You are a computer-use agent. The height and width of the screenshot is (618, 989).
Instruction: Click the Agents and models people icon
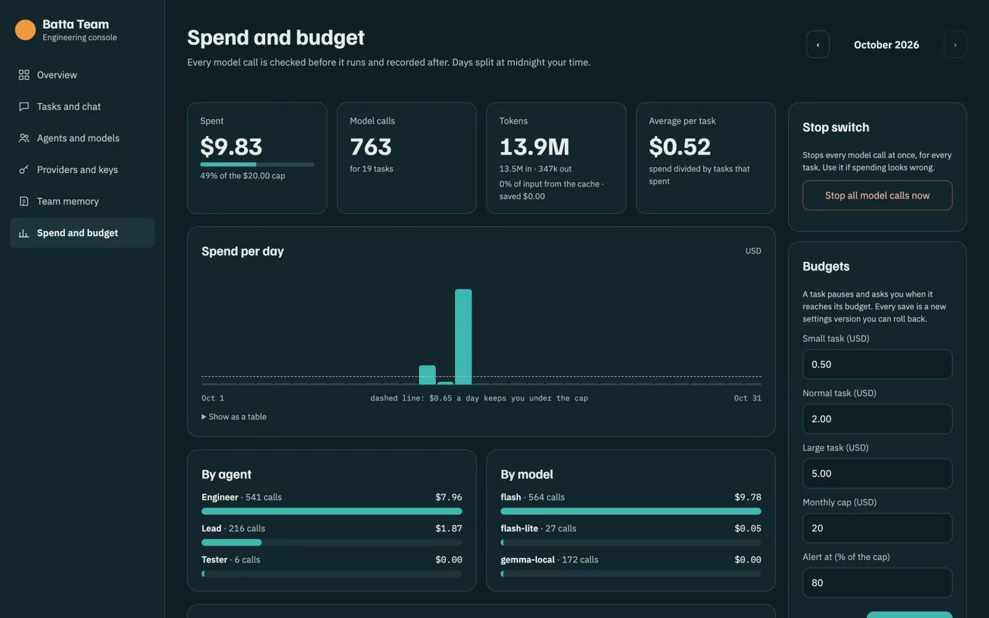[x=24, y=138]
